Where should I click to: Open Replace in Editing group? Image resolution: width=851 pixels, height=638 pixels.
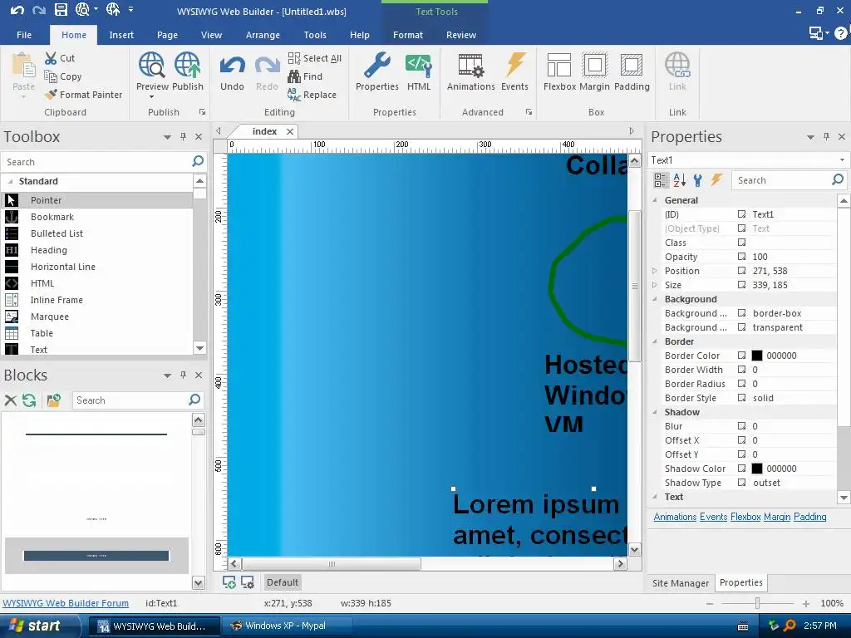(312, 95)
